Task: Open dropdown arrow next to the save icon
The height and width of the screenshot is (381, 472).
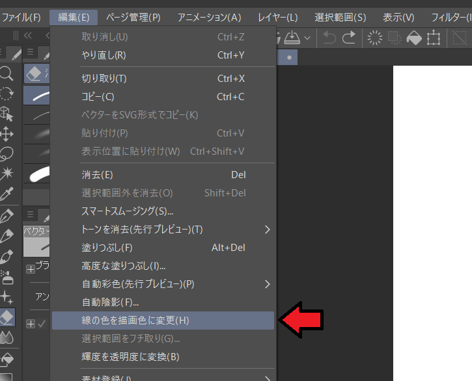Action: click(307, 38)
